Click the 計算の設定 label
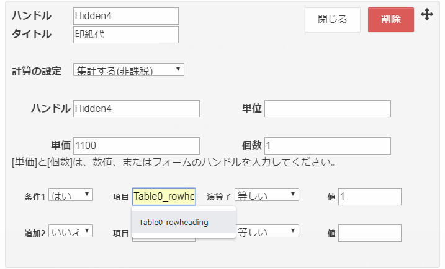445x269 pixels. (37, 70)
